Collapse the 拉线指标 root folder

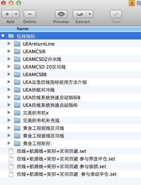3,36
